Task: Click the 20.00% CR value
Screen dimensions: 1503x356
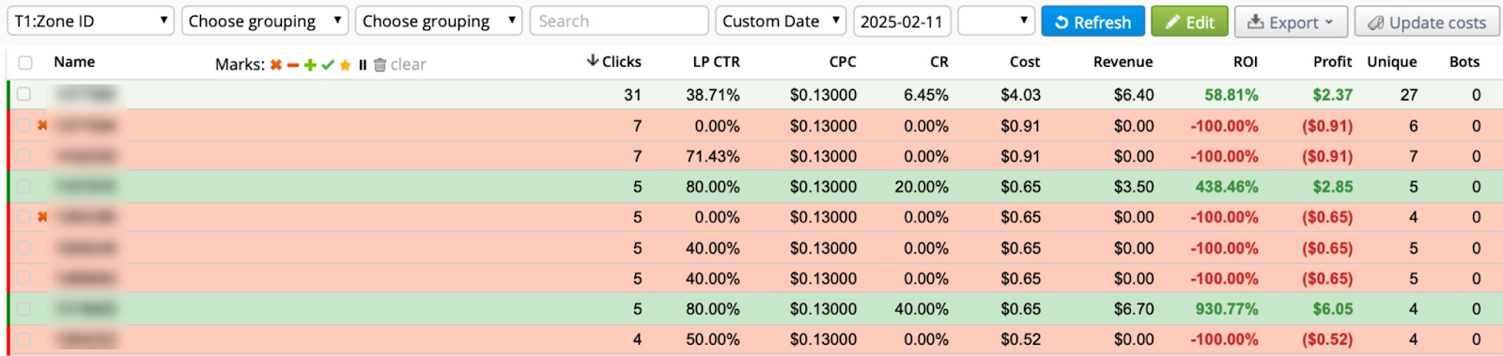Action: click(921, 187)
